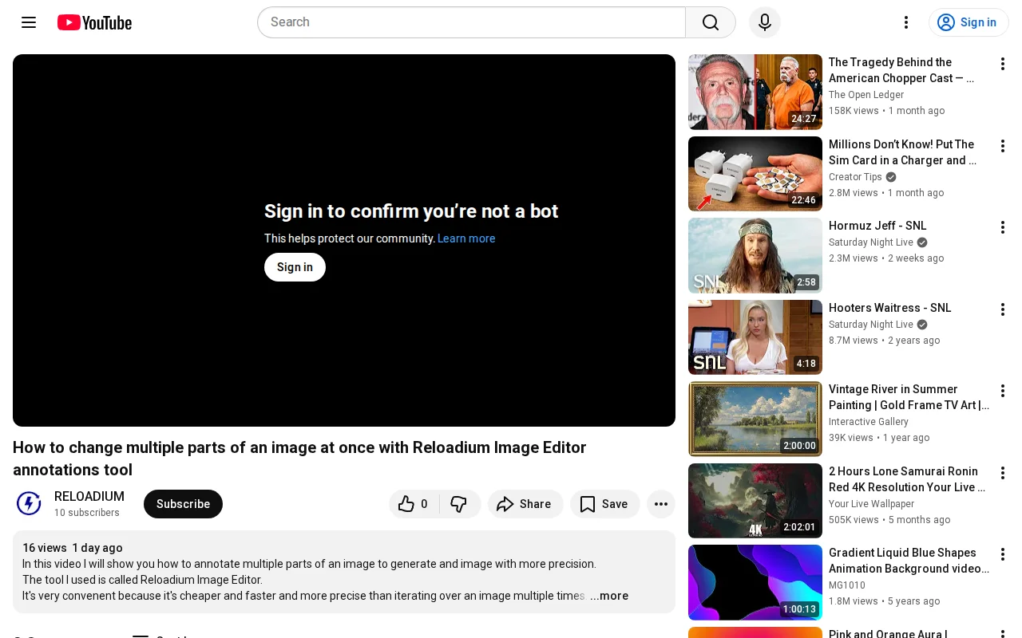Open options for American Chopper Cast video
Image resolution: width=1022 pixels, height=638 pixels.
click(1003, 64)
